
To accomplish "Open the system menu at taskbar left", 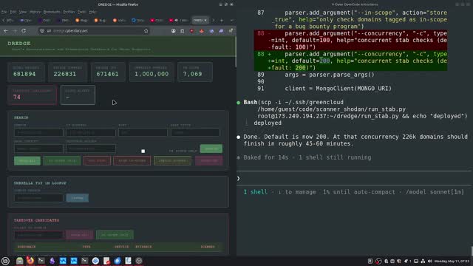I will click(x=5, y=261).
